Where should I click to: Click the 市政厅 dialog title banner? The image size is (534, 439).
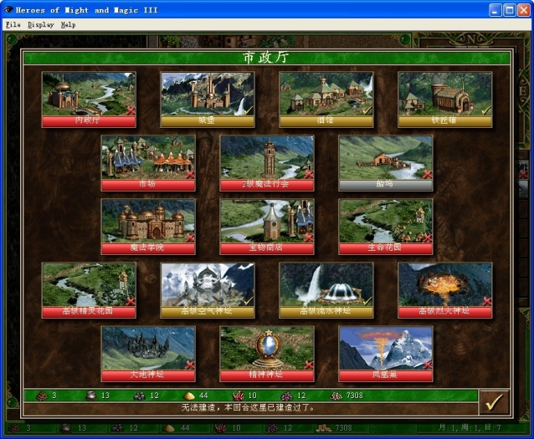tap(267, 58)
